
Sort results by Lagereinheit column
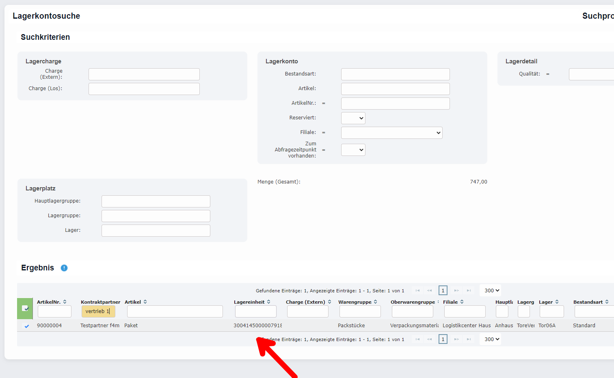click(269, 302)
